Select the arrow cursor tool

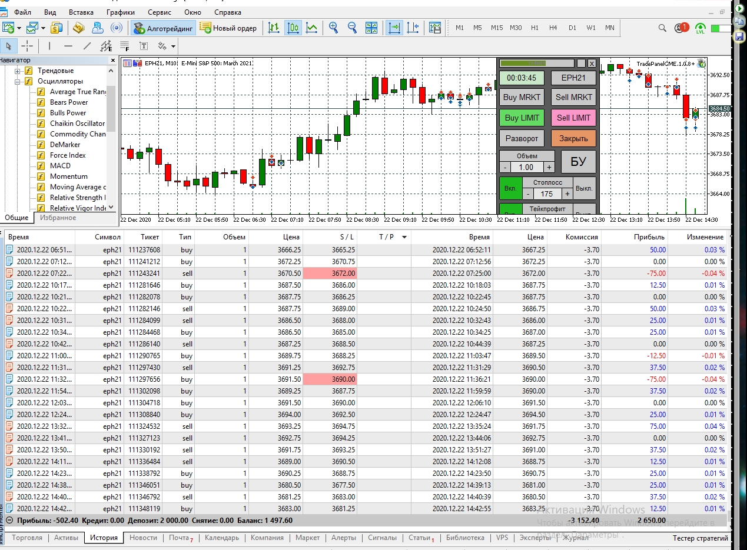[x=8, y=46]
